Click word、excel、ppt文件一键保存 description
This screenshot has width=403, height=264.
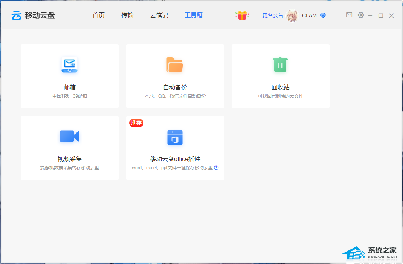pos(172,168)
